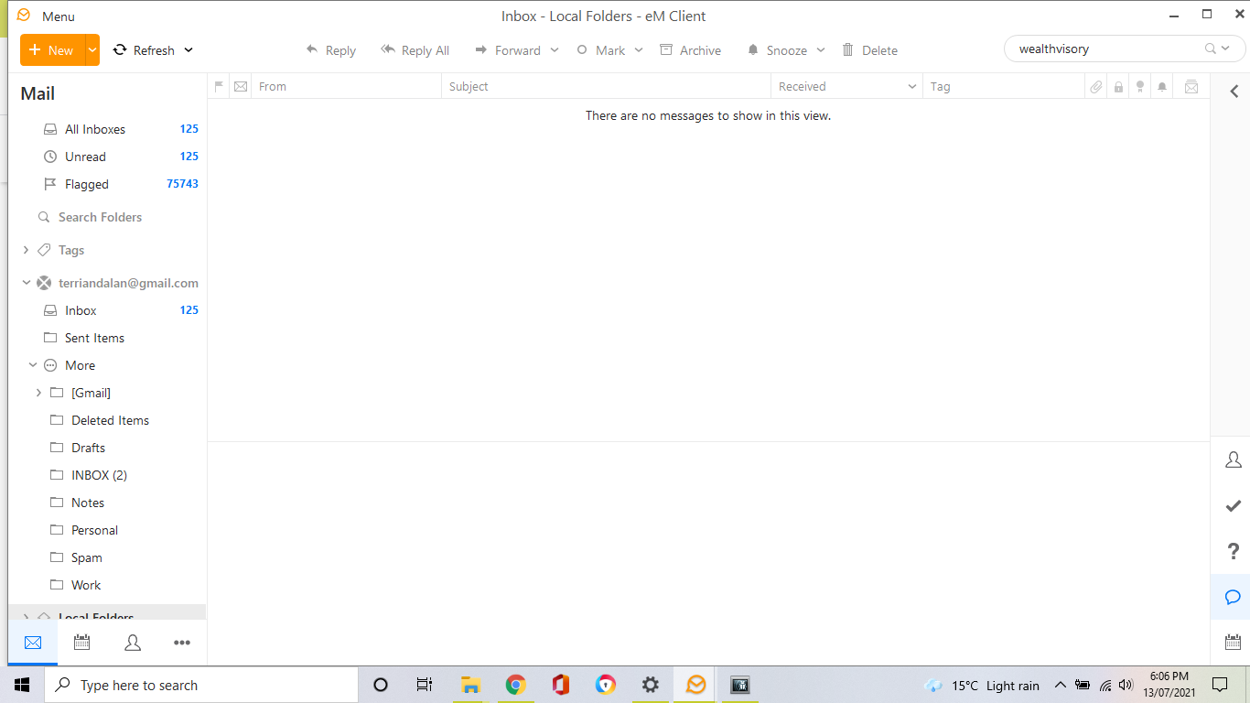Screen dimensions: 1250x703
Task: Open the tasks checkmark icon in right sidebar
Action: [x=1233, y=505]
